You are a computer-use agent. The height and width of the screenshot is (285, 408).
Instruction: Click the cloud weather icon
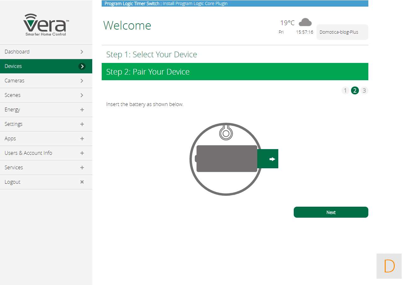(x=305, y=22)
